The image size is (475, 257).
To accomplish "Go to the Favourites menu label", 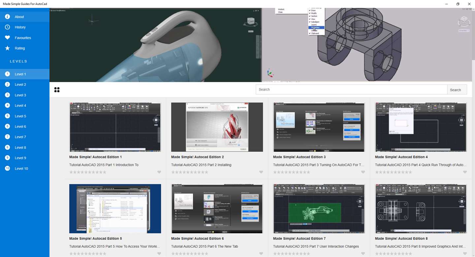I will 23,38.
